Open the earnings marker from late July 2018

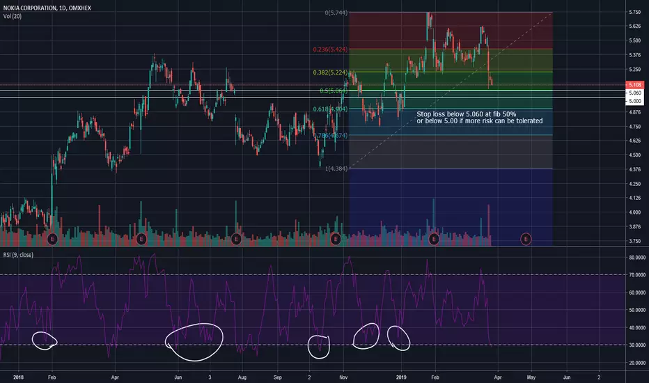[x=236, y=239]
